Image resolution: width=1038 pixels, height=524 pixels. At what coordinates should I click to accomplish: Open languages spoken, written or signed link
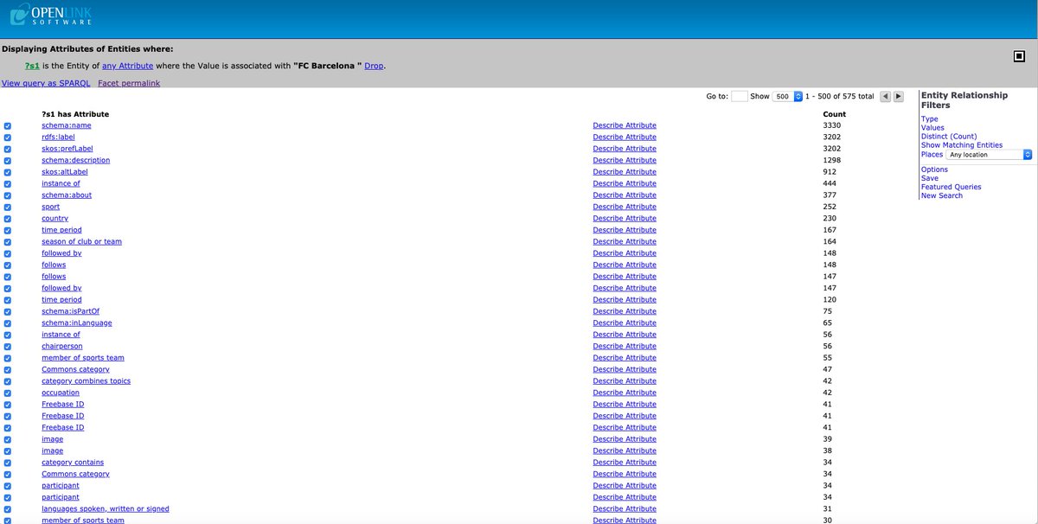point(106,508)
